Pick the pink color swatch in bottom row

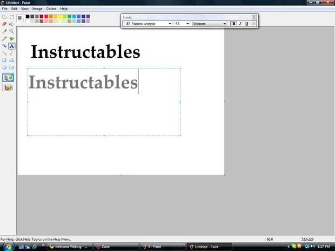[x=46, y=21]
